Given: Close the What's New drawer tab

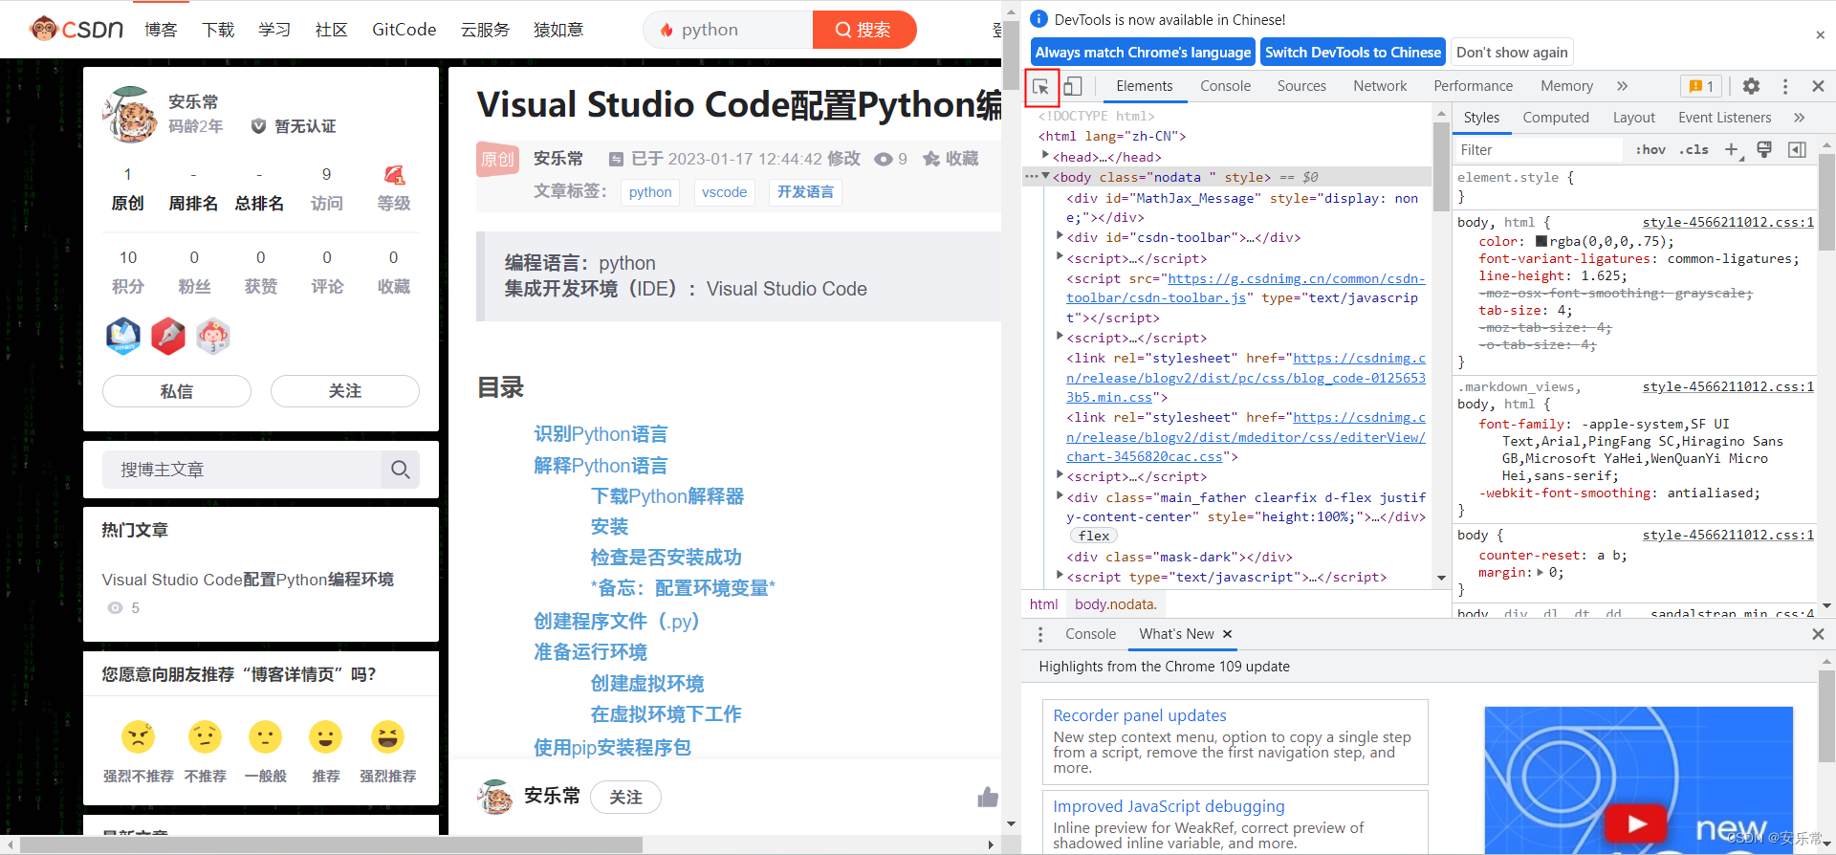Looking at the screenshot, I should pyautogui.click(x=1227, y=634).
